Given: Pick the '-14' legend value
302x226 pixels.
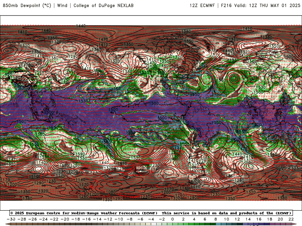Looking at the screenshot, I should pyautogui.click(x=97, y=219).
